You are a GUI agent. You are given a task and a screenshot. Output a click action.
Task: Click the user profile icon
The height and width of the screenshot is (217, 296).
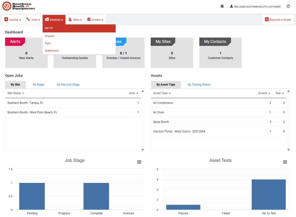pyautogui.click(x=231, y=6)
